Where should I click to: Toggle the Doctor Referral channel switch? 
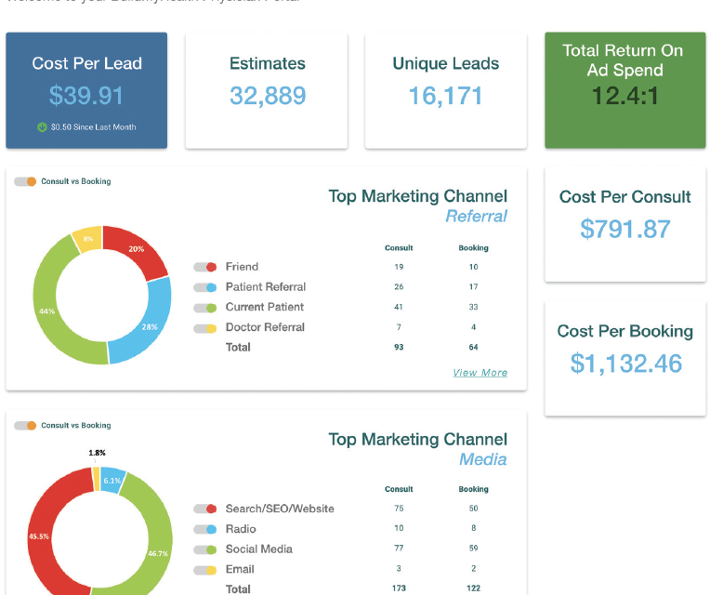coord(204,328)
